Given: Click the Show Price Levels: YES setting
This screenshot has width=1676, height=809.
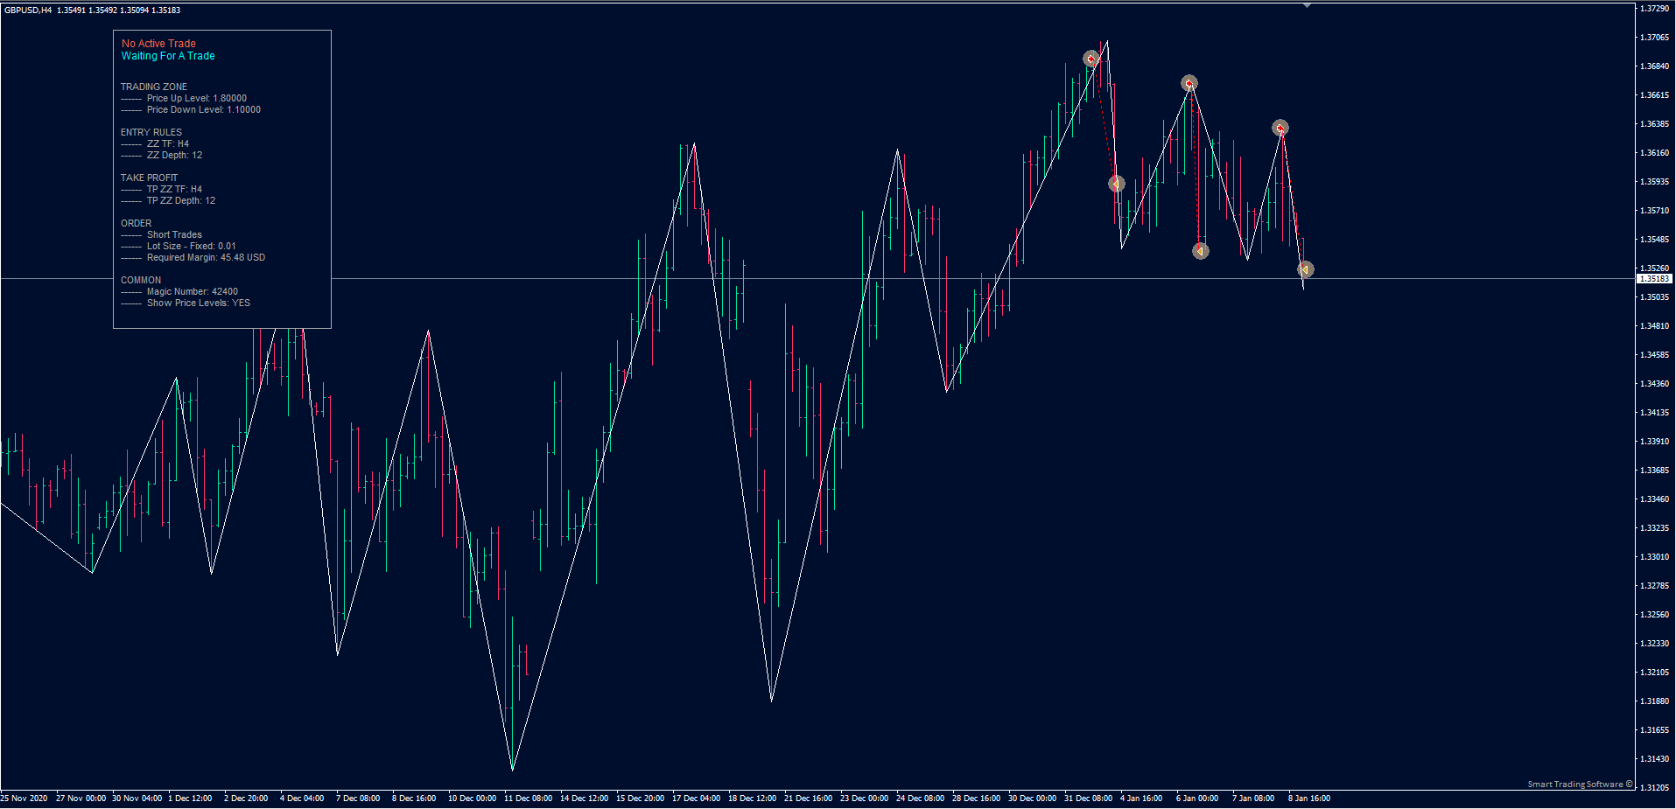Looking at the screenshot, I should [199, 303].
